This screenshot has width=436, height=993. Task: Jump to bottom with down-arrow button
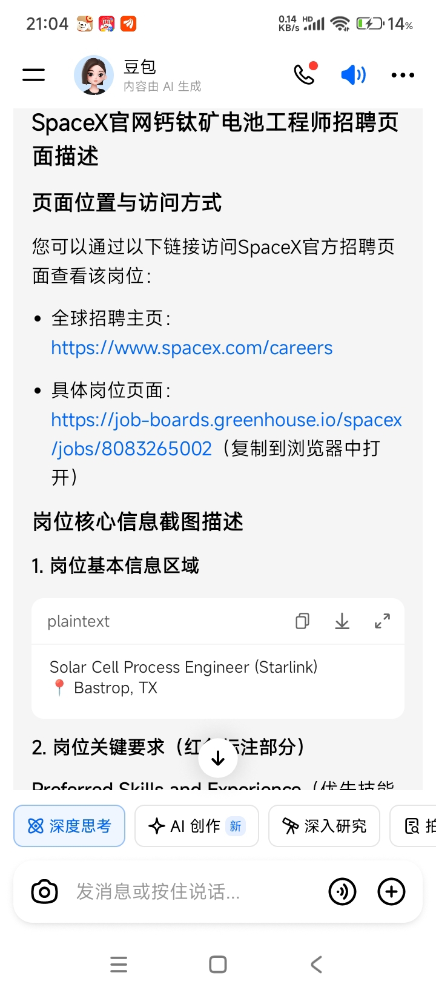pyautogui.click(x=218, y=757)
